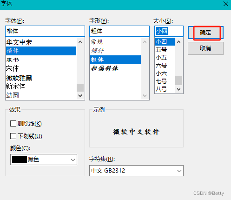
Task: Click the size list scrollbar thumb
Action: [178, 80]
